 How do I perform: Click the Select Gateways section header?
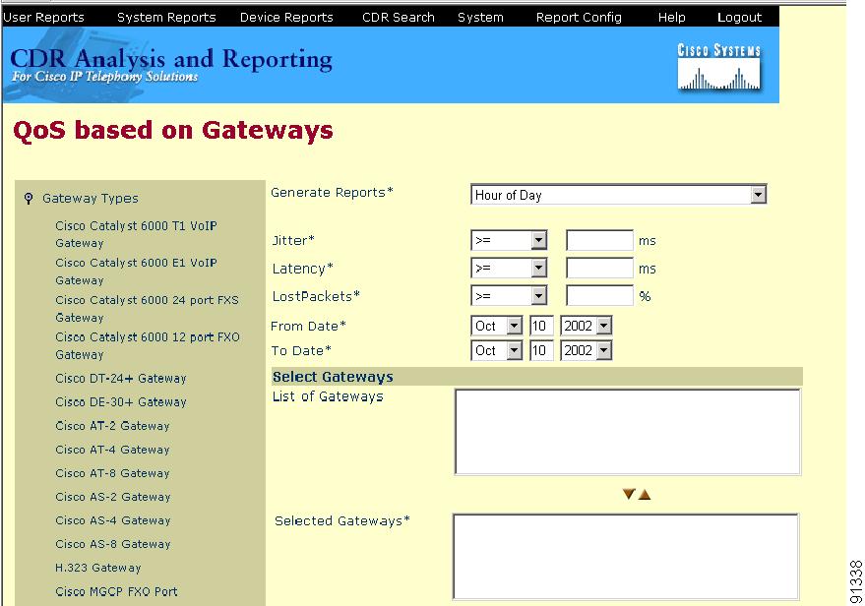point(333,377)
